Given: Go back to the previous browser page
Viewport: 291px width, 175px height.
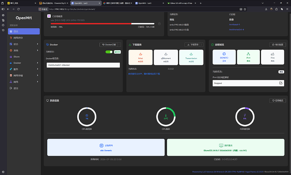Looking at the screenshot, I should coord(8,9).
